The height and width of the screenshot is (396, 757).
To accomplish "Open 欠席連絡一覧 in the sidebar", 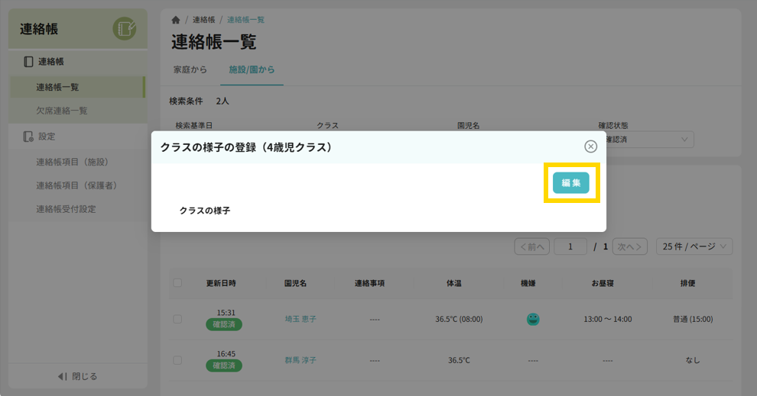I will pos(62,111).
